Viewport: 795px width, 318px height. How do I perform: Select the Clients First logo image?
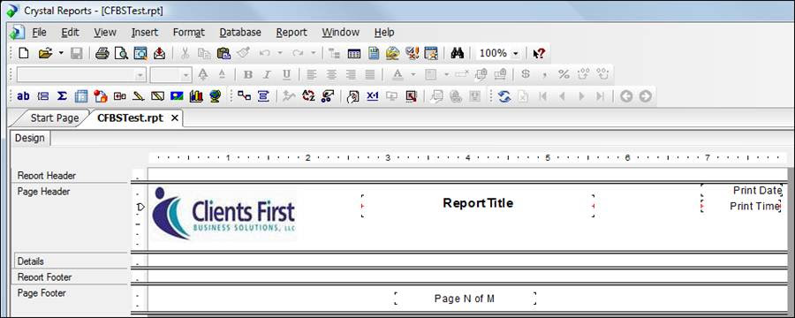coord(223,213)
